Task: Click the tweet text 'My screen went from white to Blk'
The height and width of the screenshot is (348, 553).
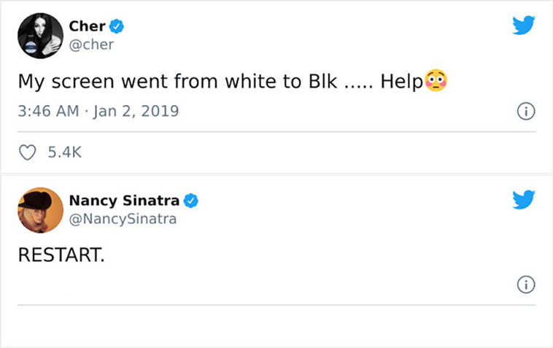Action: click(x=177, y=82)
